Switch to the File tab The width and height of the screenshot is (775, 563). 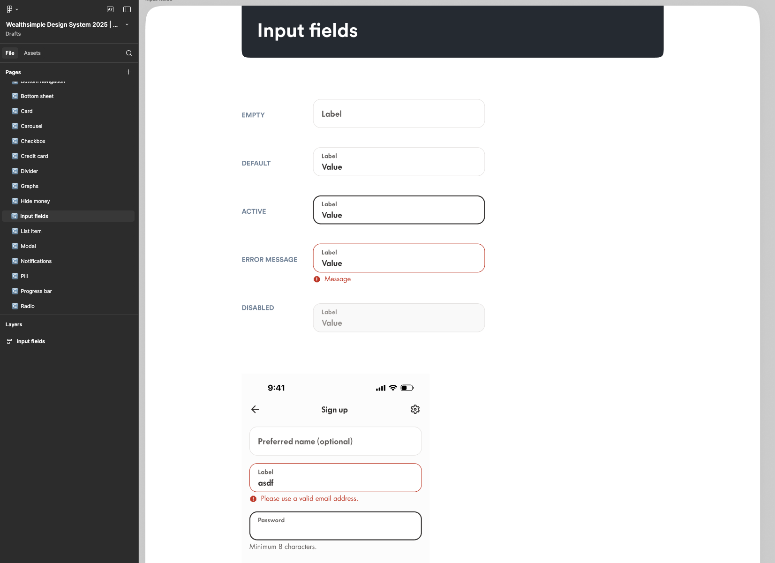[x=10, y=53]
